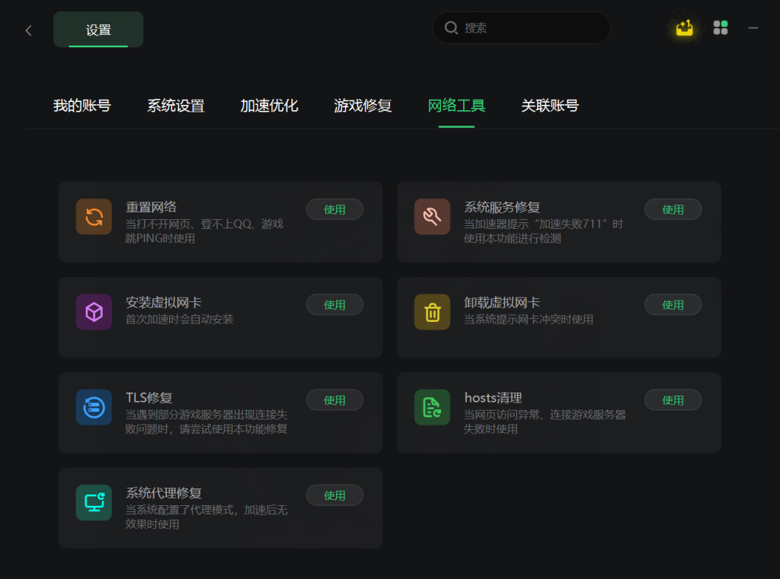The image size is (780, 579).
Task: Open the four-square apps grid icon
Action: [721, 28]
